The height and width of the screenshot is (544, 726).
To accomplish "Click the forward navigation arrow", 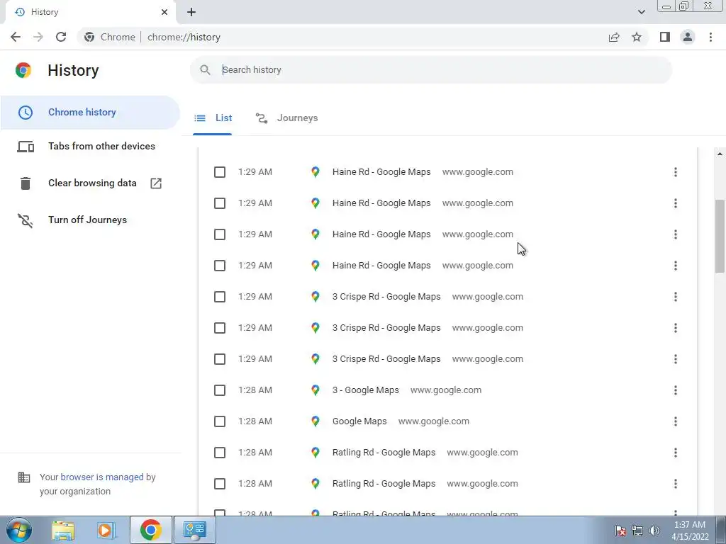I will pos(38,37).
